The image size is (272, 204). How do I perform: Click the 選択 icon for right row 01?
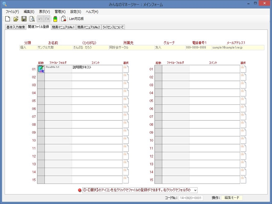pos(243,69)
